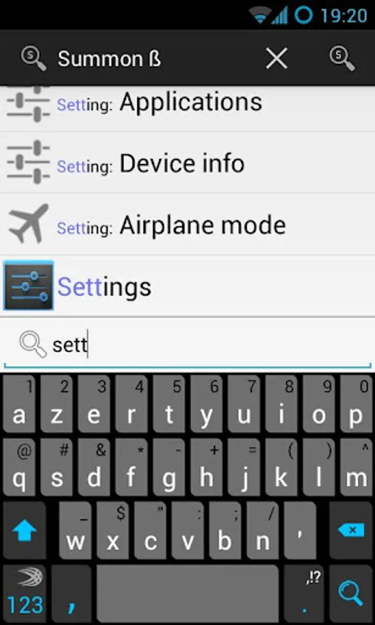The image size is (375, 625).
Task: Tap the blue search key on keyboard
Action: pos(351,594)
